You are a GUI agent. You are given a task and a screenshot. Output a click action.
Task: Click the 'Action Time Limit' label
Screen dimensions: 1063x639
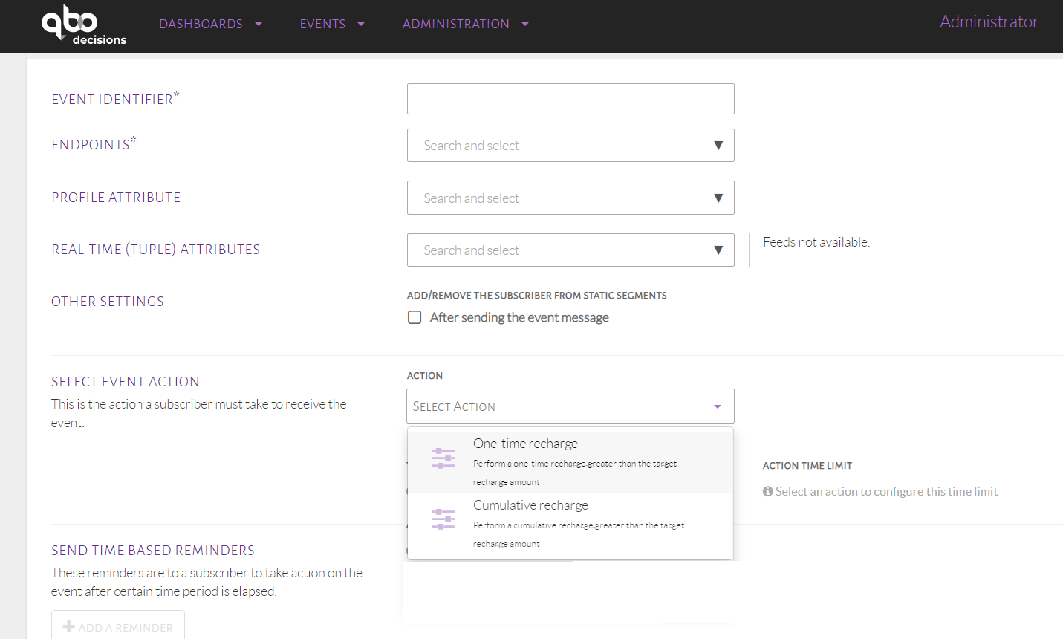[807, 466]
